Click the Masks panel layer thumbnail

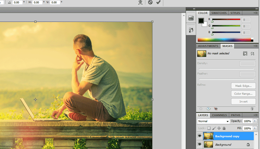[x=202, y=53]
